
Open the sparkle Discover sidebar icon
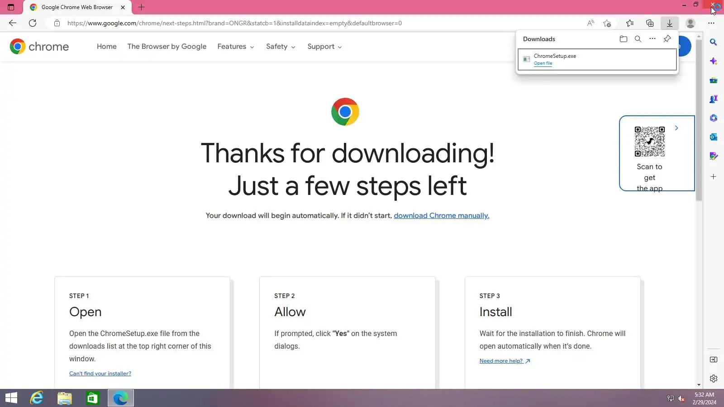714,61
